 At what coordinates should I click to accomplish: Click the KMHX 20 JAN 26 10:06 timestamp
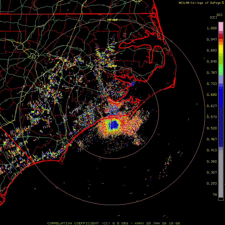point(157,223)
